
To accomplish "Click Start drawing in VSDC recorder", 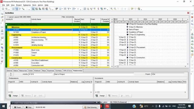I will 90,107.
